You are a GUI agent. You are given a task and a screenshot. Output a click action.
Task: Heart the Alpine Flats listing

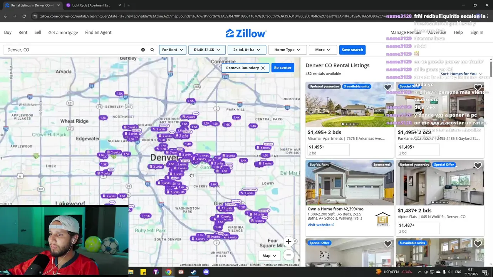click(478, 166)
